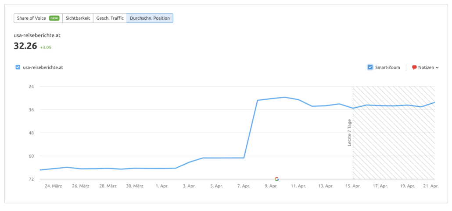Click the 'Letzte 7 Tage' label
The image size is (452, 211).
click(350, 133)
